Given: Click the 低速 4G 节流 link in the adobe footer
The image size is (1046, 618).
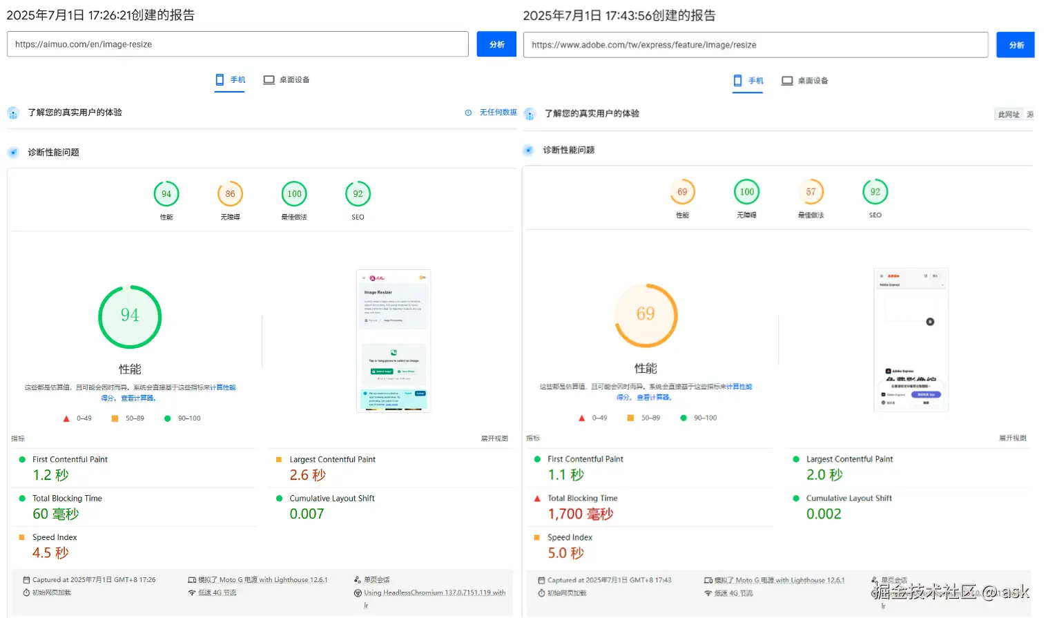Looking at the screenshot, I should (733, 594).
